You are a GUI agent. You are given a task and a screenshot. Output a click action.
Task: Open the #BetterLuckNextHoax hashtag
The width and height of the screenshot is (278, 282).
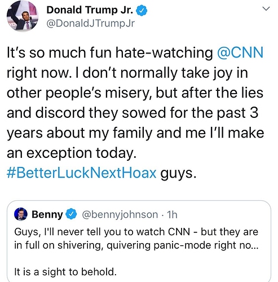pos(81,173)
